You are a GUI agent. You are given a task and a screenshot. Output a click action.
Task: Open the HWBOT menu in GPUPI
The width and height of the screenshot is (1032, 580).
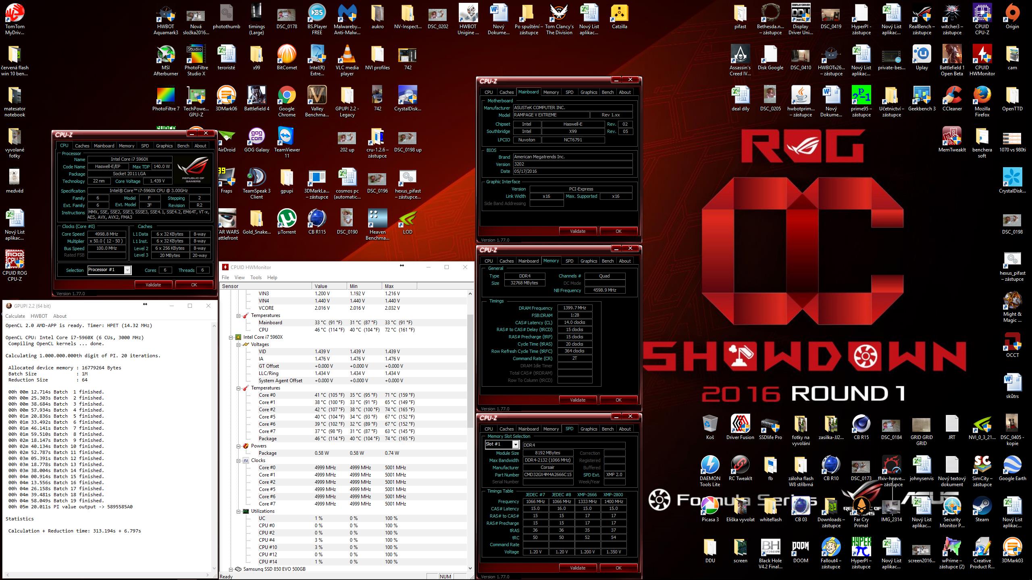click(x=39, y=316)
